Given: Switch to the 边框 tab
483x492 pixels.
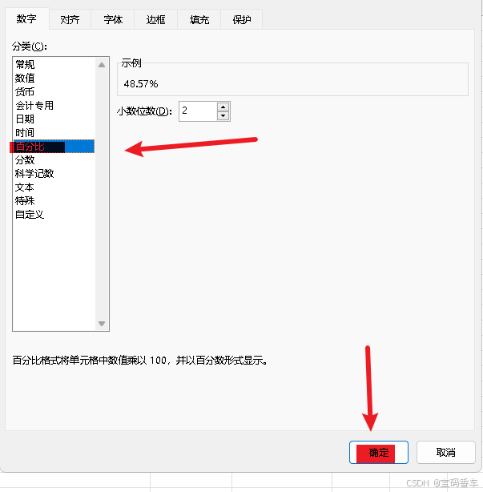Looking at the screenshot, I should pyautogui.click(x=156, y=20).
